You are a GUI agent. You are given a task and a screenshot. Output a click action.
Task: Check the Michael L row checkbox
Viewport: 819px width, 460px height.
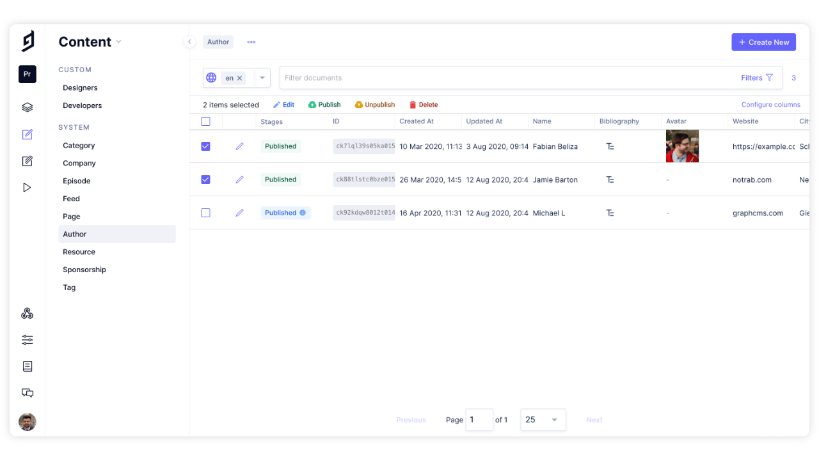[x=205, y=213]
